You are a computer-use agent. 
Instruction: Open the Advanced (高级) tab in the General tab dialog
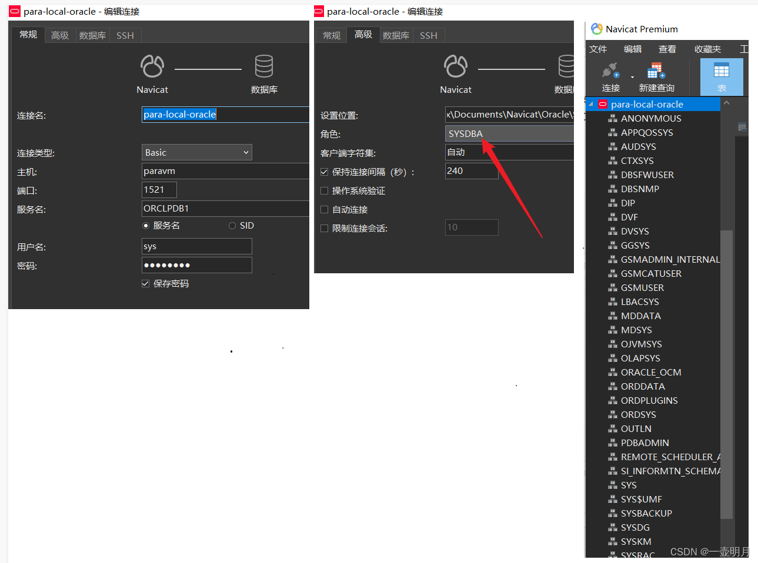[60, 35]
